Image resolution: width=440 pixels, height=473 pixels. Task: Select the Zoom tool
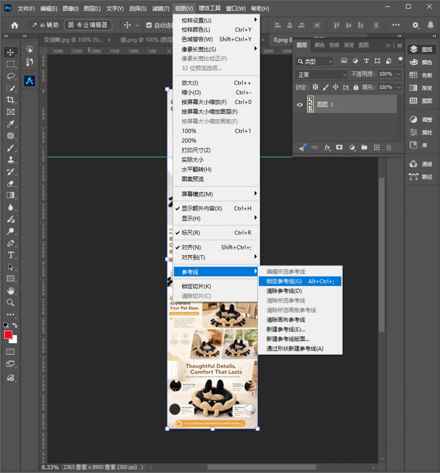tap(11, 303)
